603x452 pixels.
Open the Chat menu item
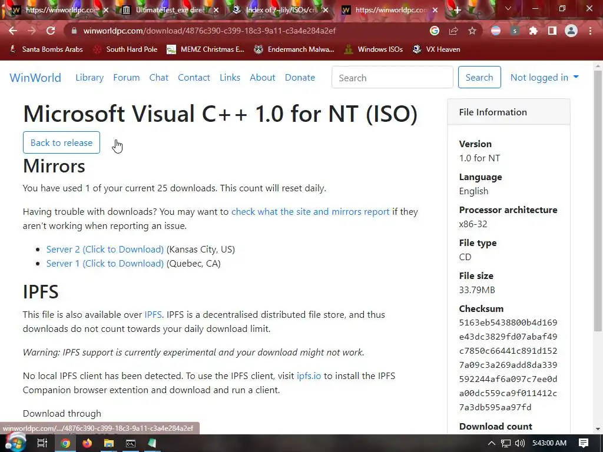(x=159, y=78)
